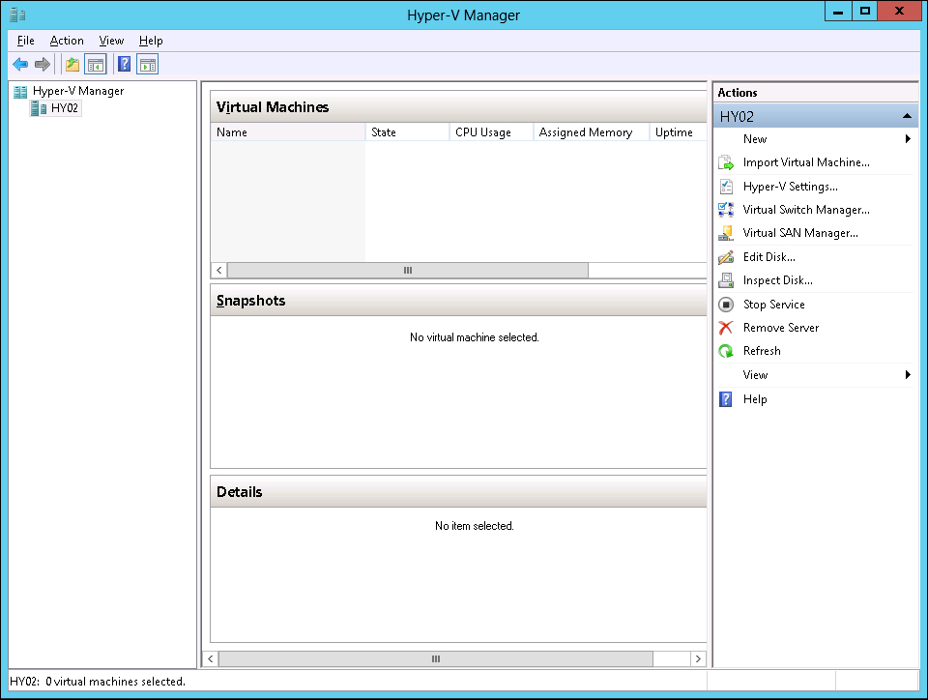Click center pane bottom scrollbar thumb
The width and height of the screenshot is (928, 700).
[x=436, y=658]
